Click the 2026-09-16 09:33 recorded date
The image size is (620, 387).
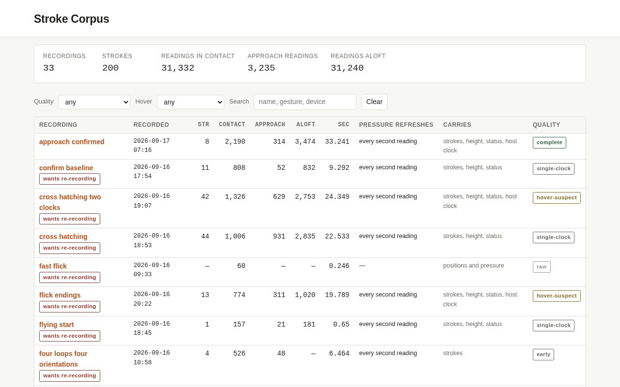[152, 270]
